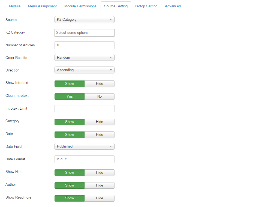Viewport: 259px width, 207px height.
Task: Set Show Readmore to Hide
Action: coord(100,198)
